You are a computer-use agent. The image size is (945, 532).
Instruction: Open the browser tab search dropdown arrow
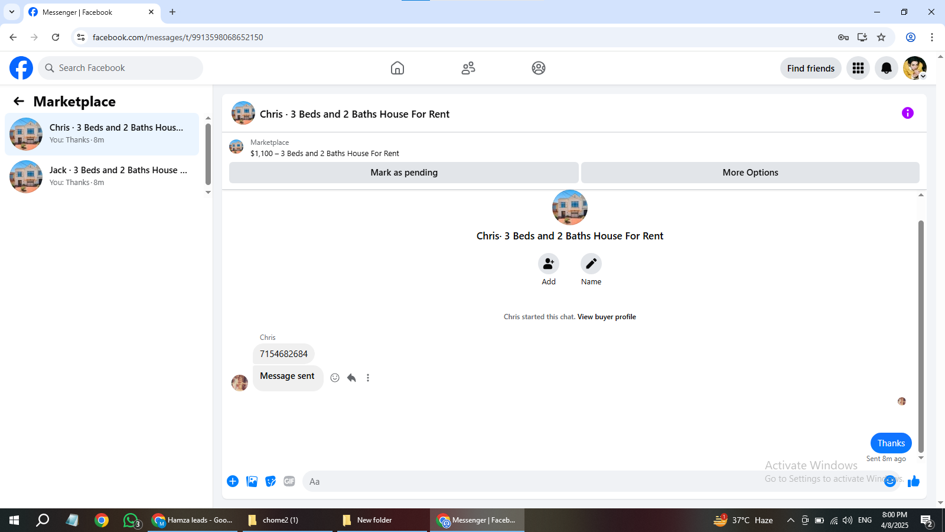(11, 12)
